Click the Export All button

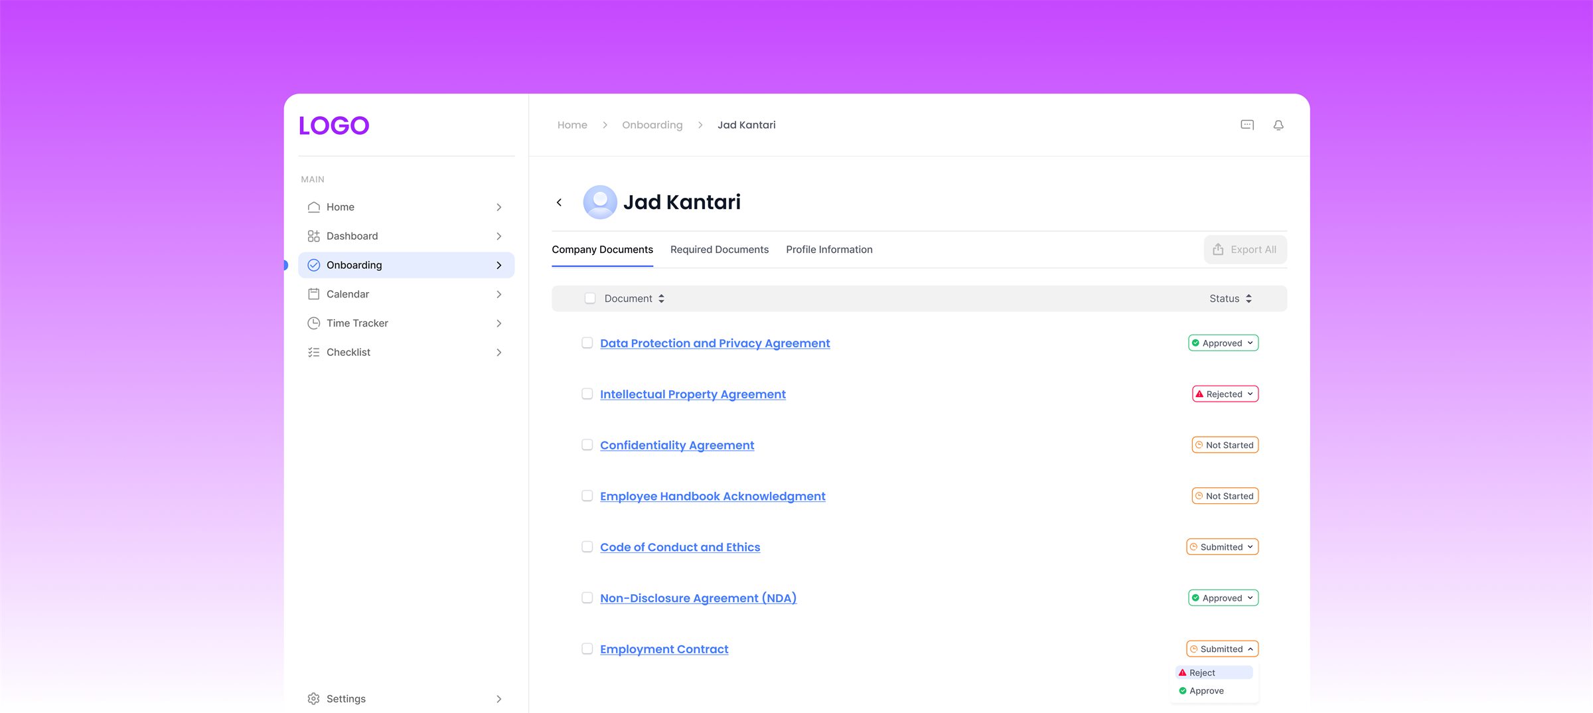click(x=1245, y=250)
